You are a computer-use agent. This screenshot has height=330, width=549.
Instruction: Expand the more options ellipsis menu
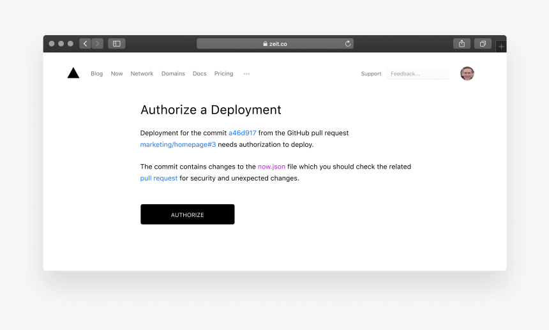click(246, 74)
